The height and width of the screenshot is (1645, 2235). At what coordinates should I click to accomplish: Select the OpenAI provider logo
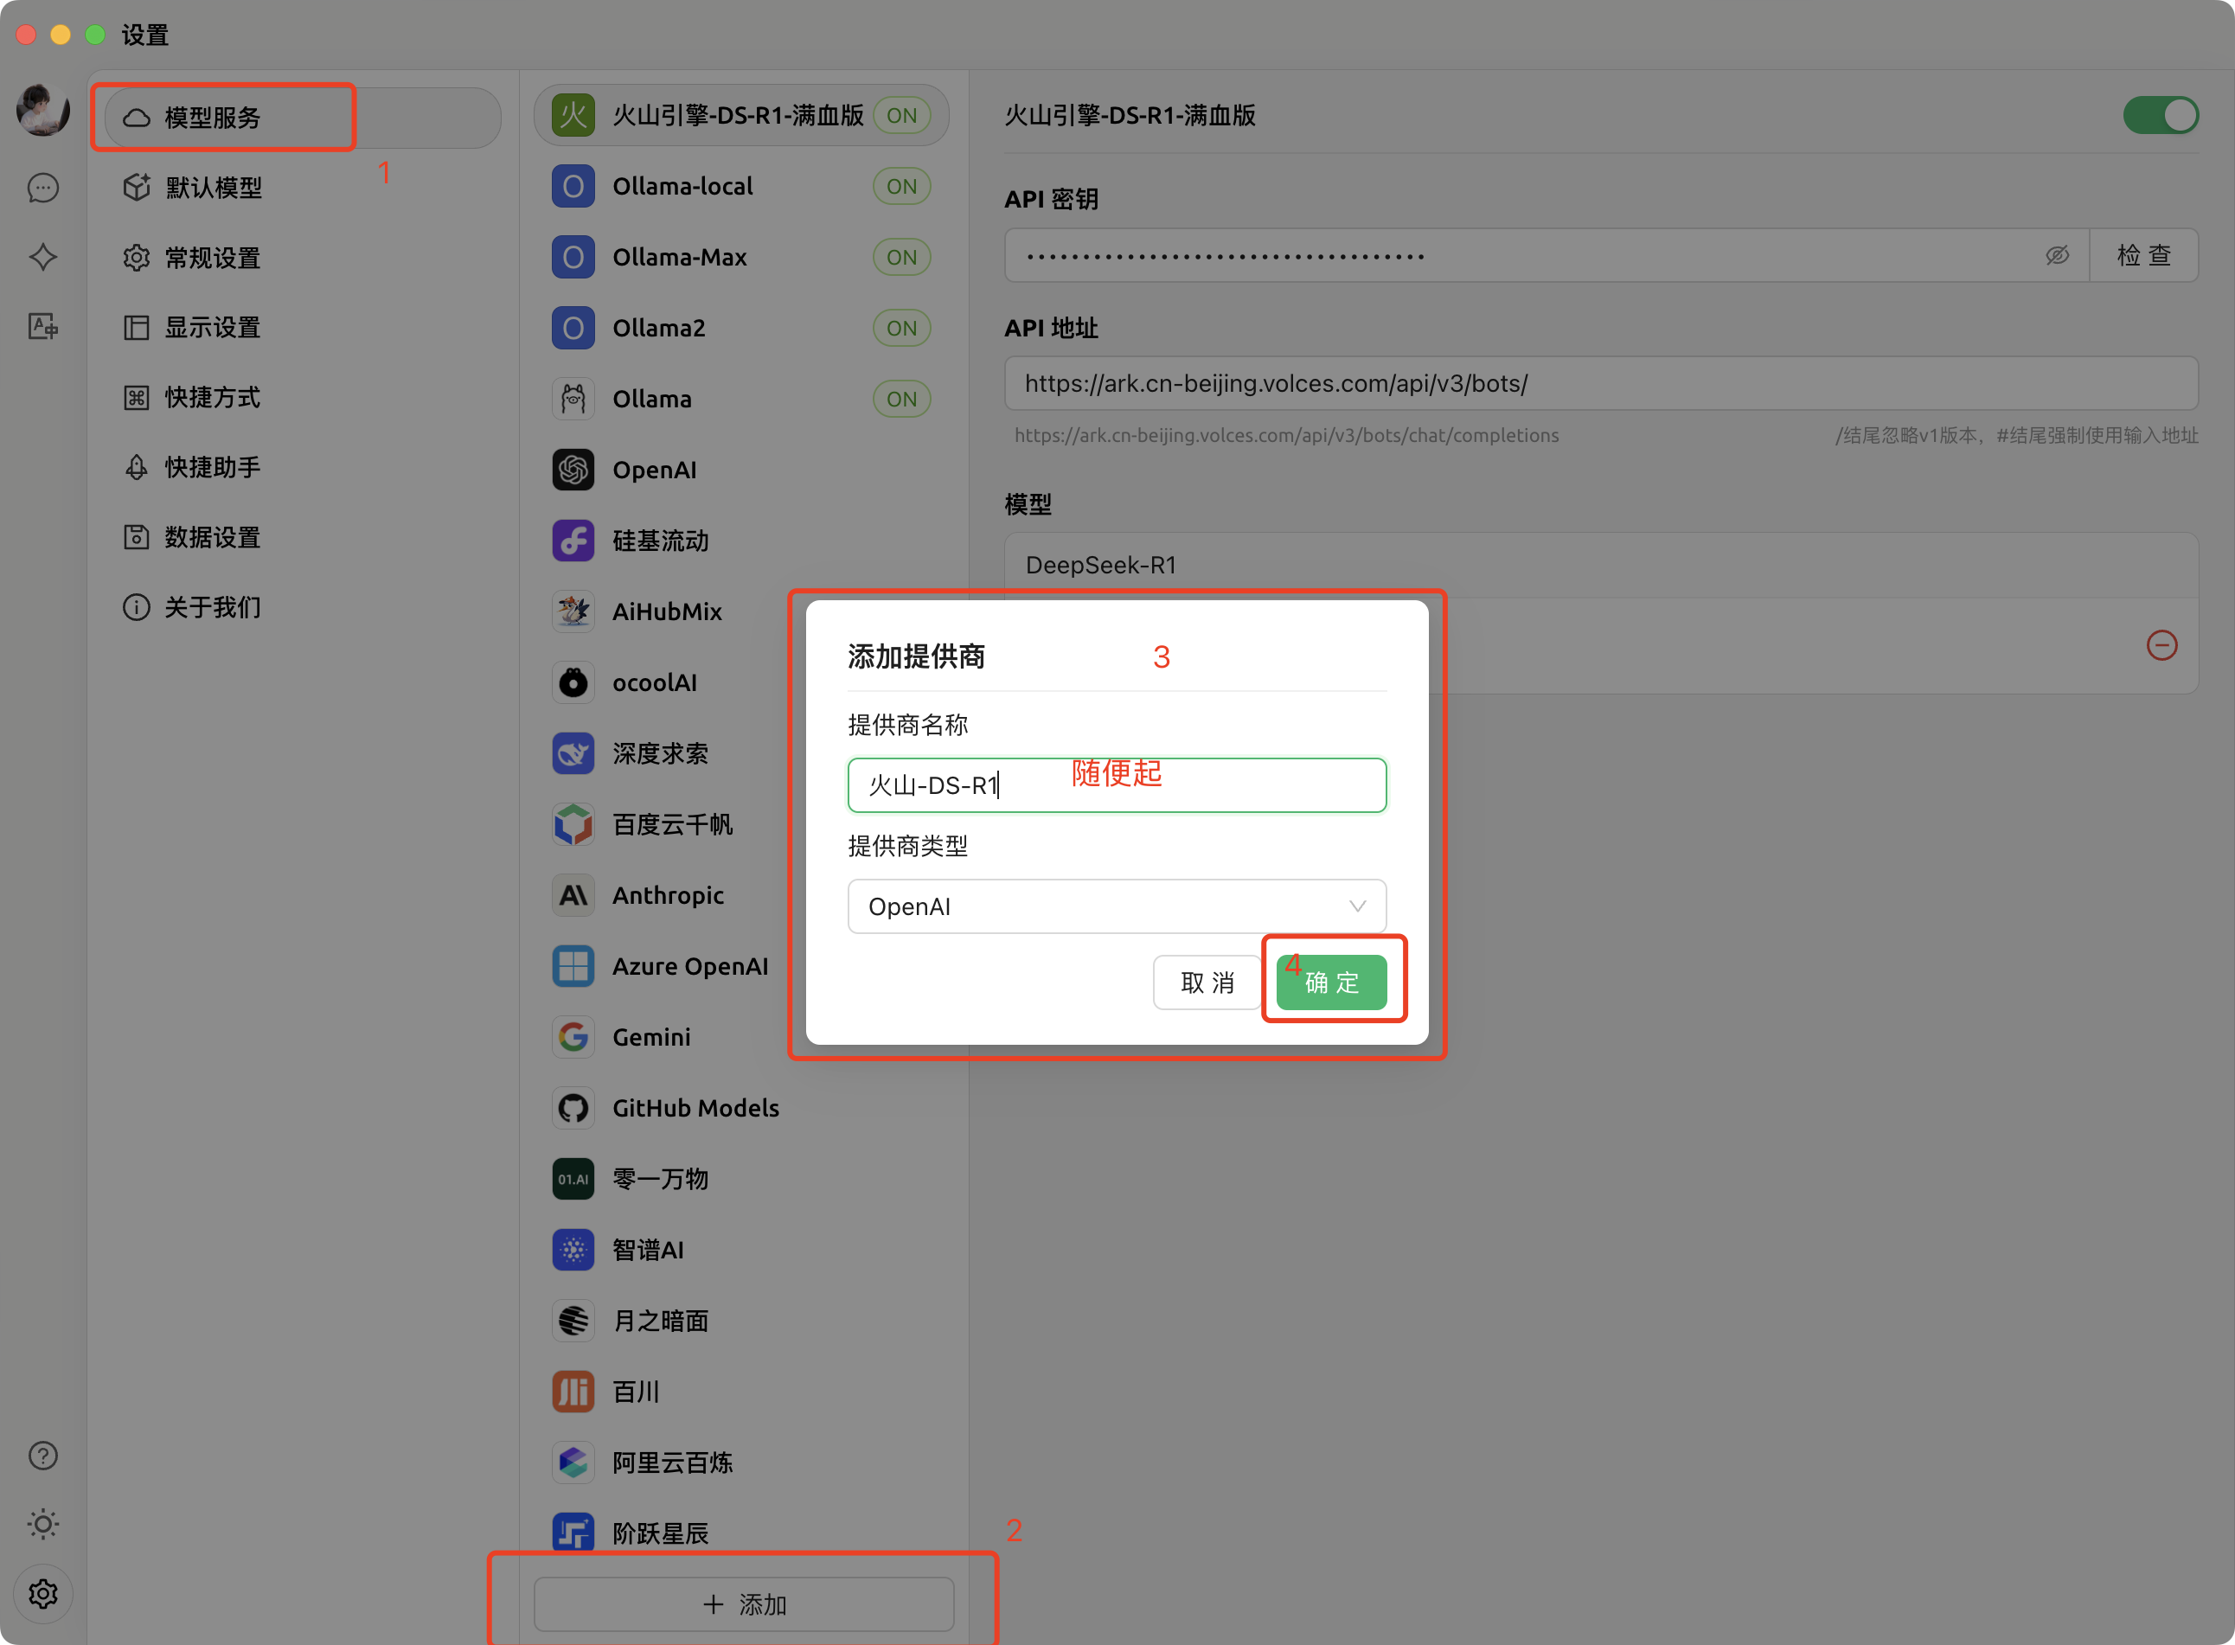tap(573, 470)
